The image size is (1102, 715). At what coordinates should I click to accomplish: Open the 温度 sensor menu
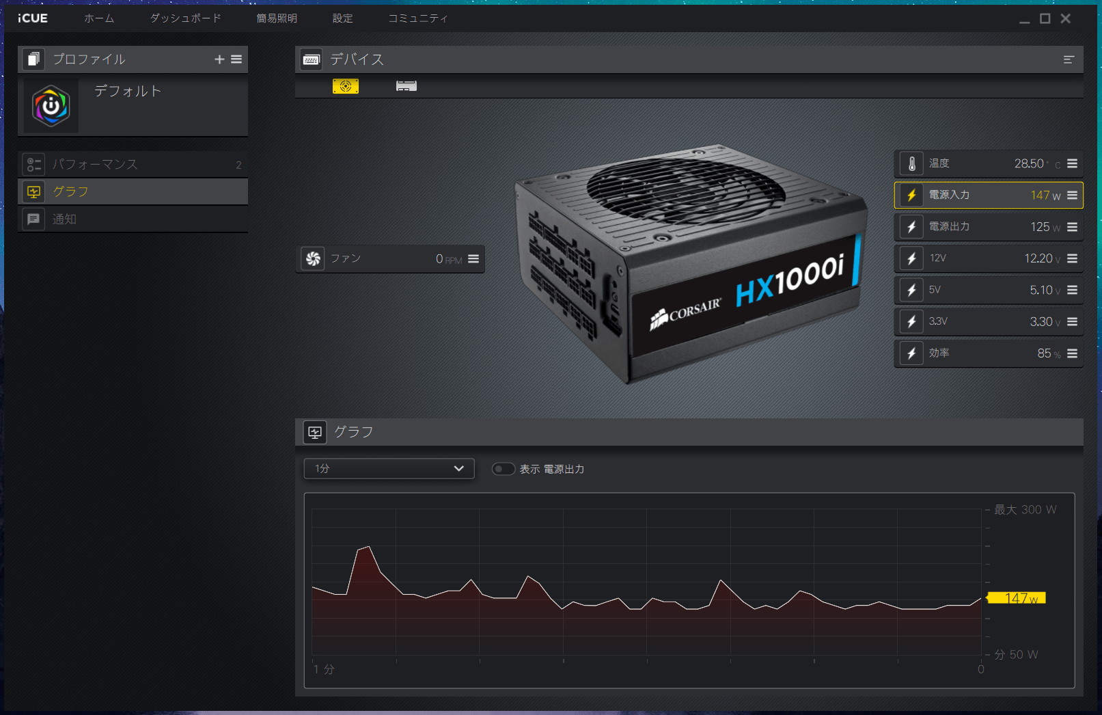(x=1073, y=164)
